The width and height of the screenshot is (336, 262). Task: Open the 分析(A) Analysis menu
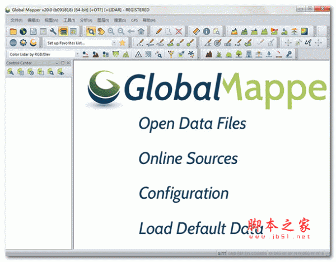click(86, 20)
